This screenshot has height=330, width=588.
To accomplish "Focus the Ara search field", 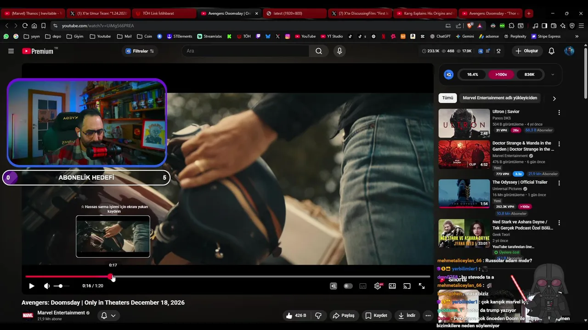I will [246, 51].
